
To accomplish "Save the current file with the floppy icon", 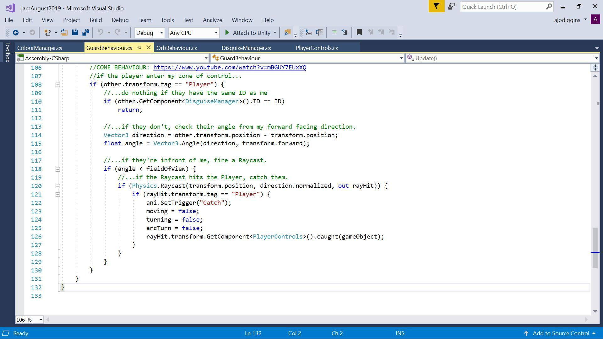I will click(x=75, y=32).
